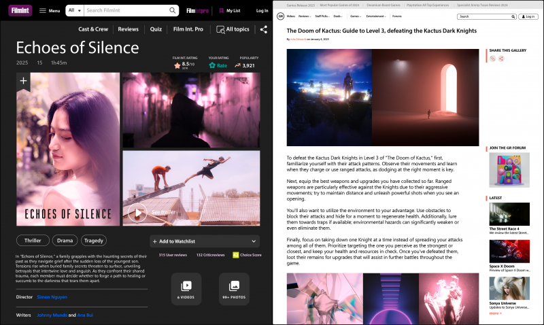Open My List bookmark
This screenshot has width=544, height=325.
[228, 11]
